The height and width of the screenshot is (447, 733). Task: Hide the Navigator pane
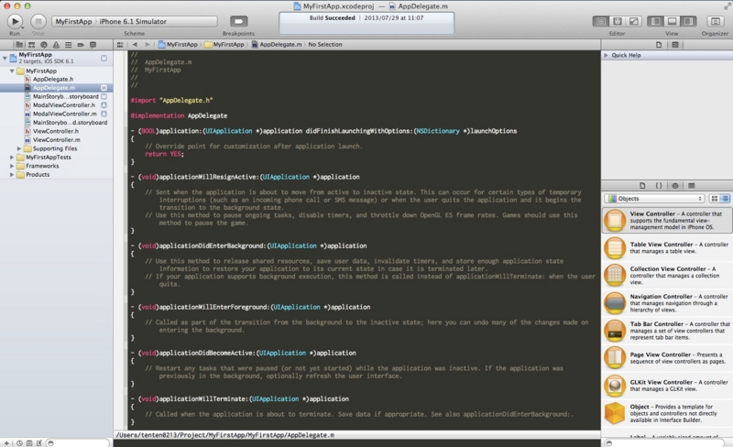coord(656,21)
